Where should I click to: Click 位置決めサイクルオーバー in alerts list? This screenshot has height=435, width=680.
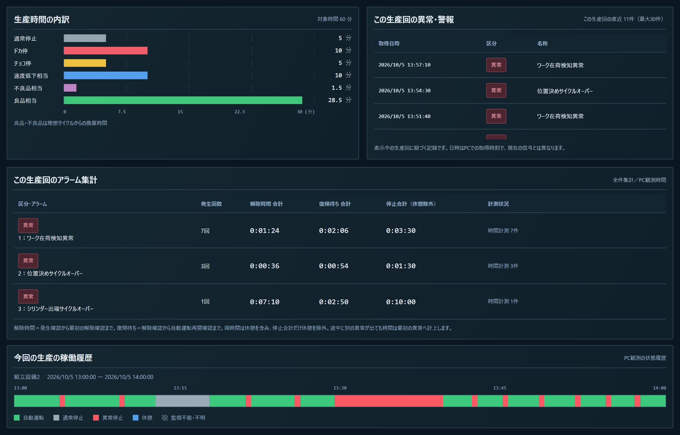tap(565, 91)
